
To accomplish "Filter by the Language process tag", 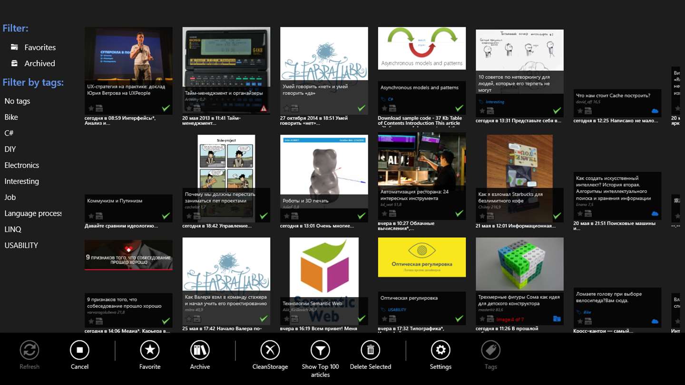I will point(33,213).
